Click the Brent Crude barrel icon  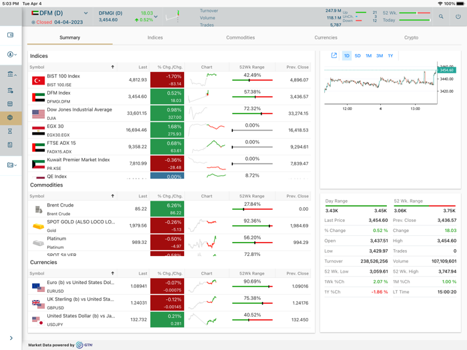[39, 209]
